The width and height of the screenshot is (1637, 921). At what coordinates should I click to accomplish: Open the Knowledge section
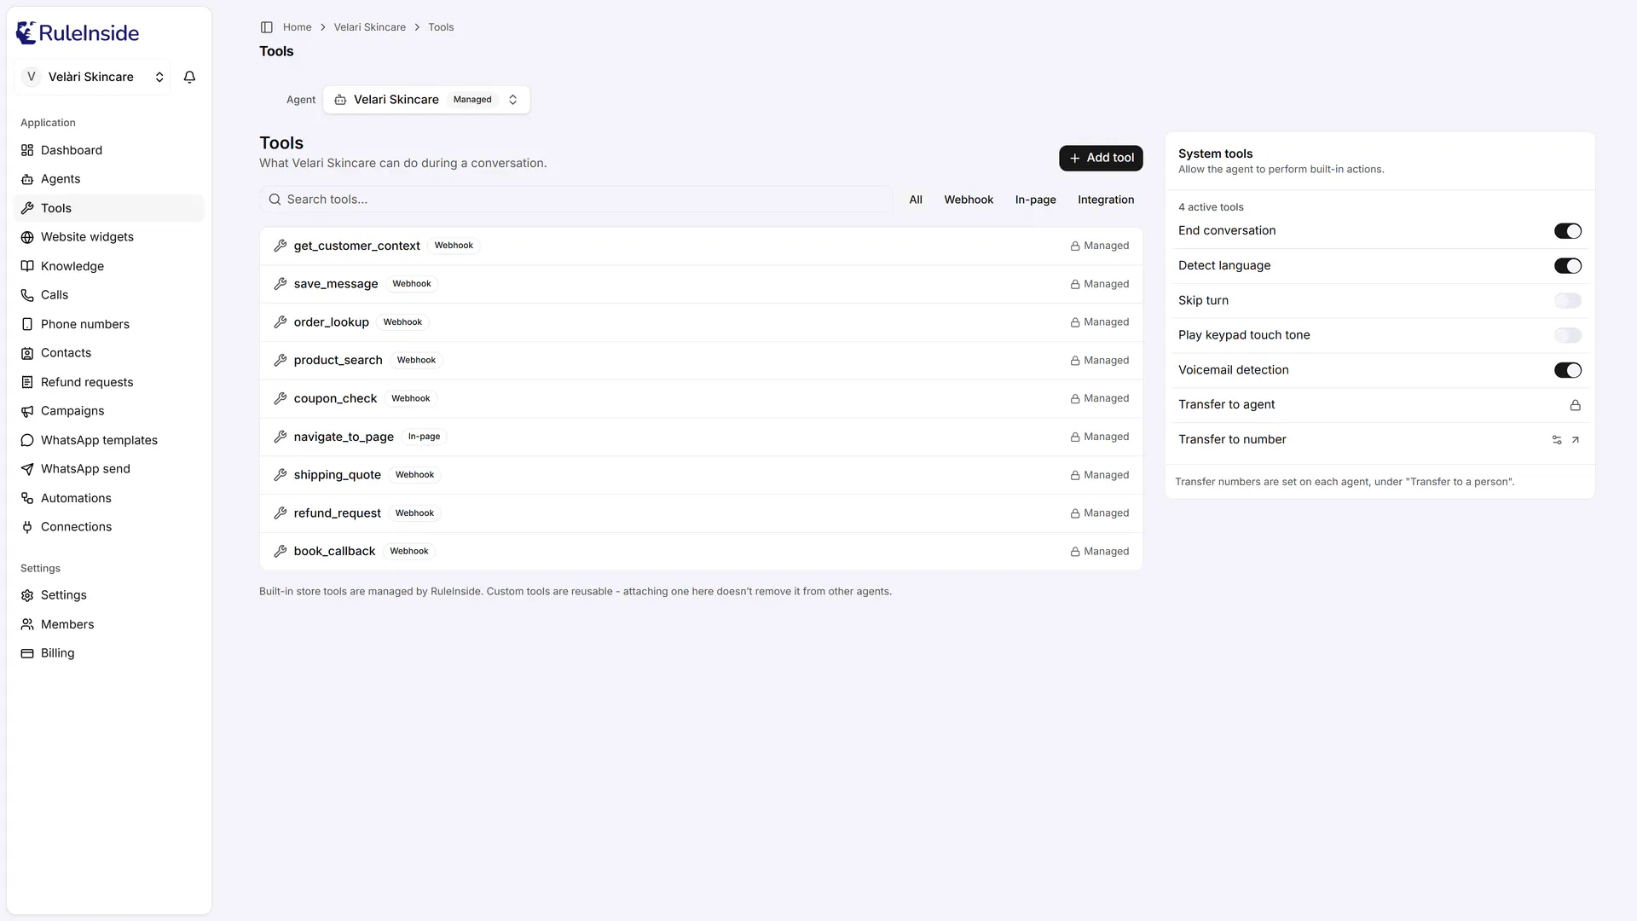109,266
